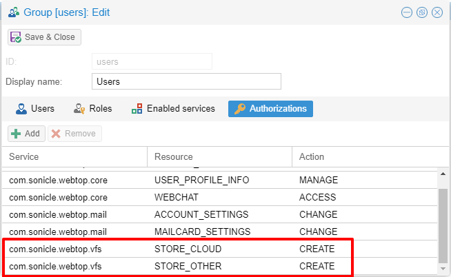
Task: Select the Authorizations tab
Action: click(x=270, y=109)
